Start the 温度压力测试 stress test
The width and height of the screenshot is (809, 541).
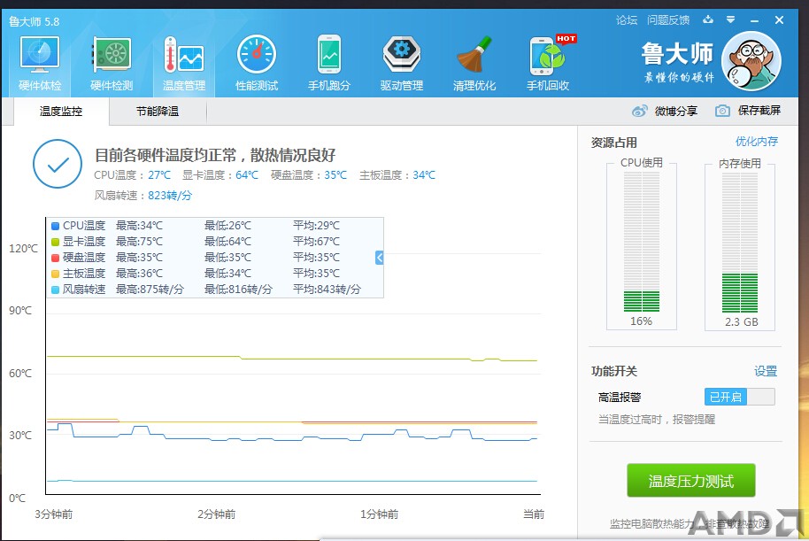(x=691, y=481)
